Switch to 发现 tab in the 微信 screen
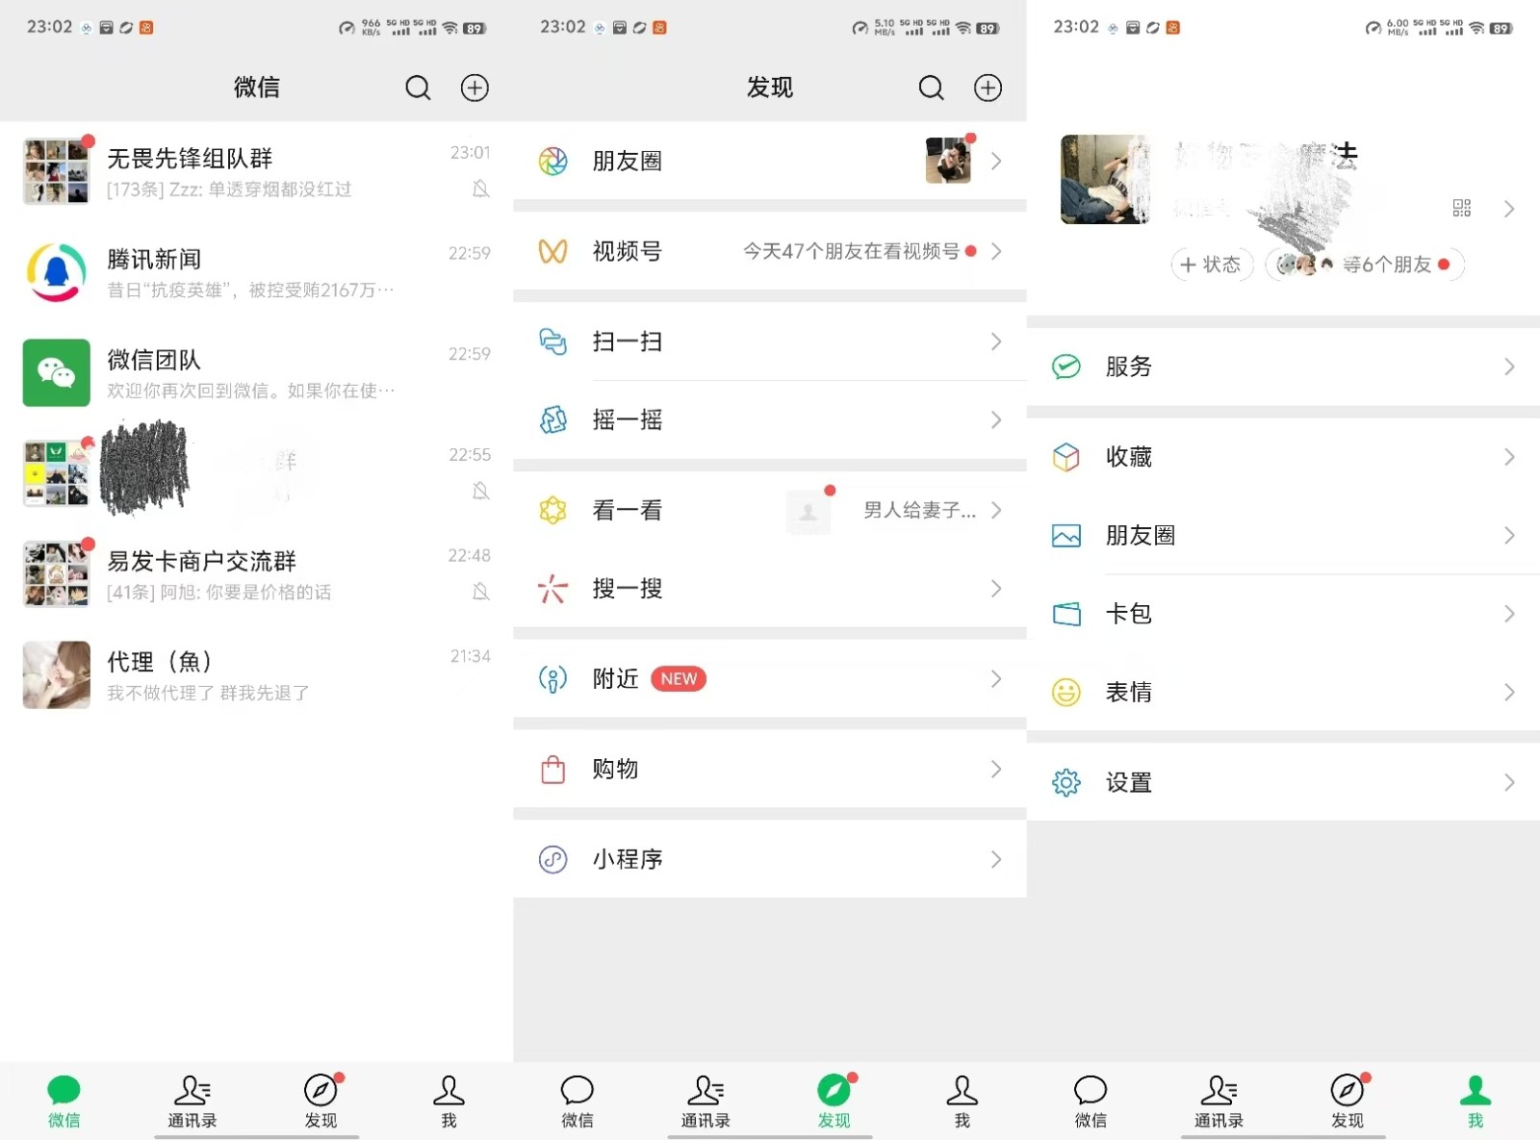This screenshot has width=1540, height=1140. click(x=321, y=1102)
